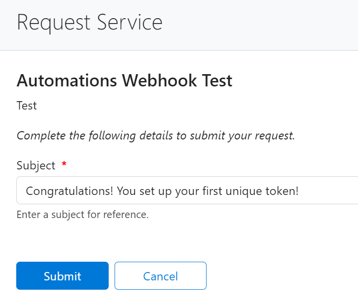Click the empty gray header bar area

point(260,24)
